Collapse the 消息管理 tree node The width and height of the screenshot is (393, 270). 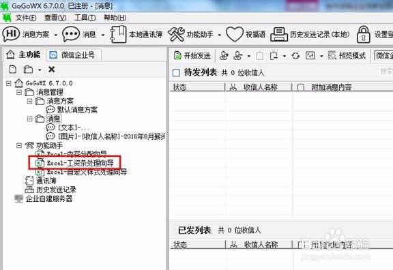click(19, 92)
